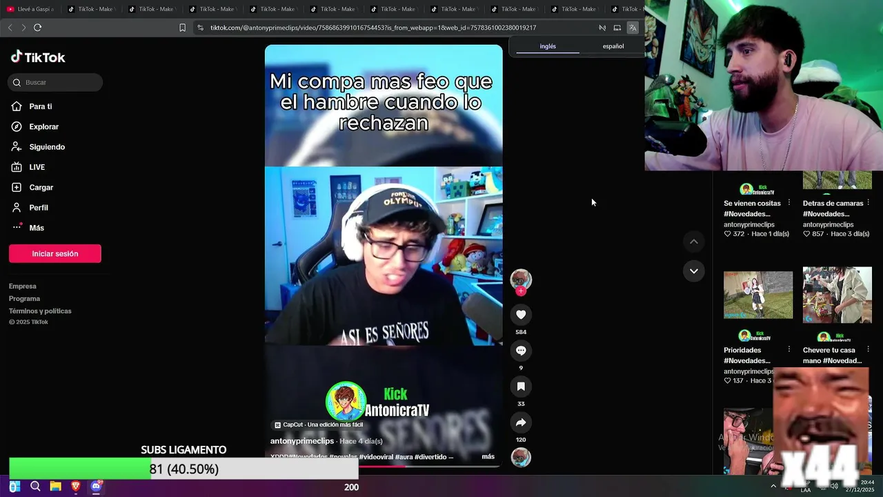Click CapCut Una edición más fácil tag
883x497 pixels.
pyautogui.click(x=319, y=425)
